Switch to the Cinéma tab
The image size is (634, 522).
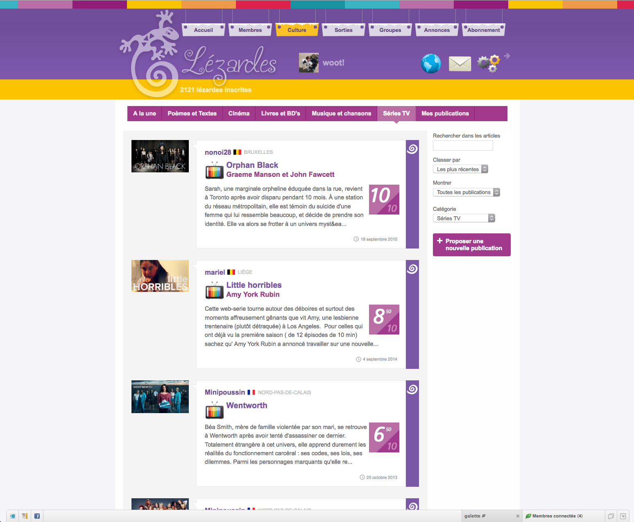(x=239, y=113)
